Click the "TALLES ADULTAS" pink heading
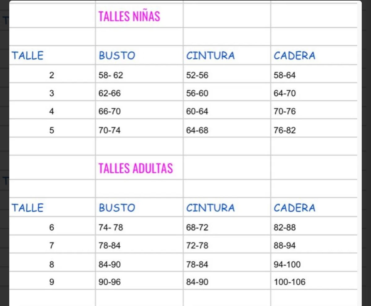The width and height of the screenshot is (371, 306). click(x=135, y=168)
